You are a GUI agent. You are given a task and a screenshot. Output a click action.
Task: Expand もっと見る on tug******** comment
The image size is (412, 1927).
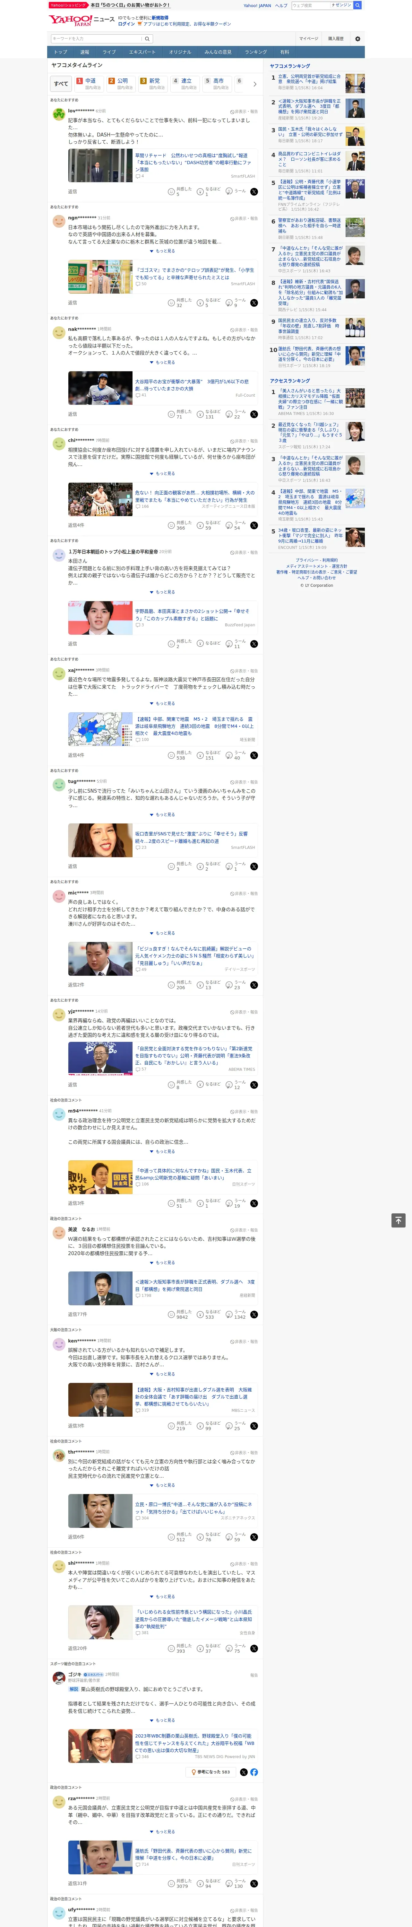tap(162, 814)
